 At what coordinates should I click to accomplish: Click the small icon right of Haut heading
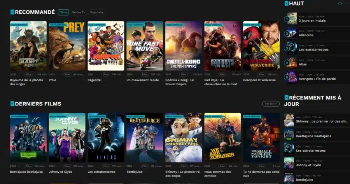[x=340, y=4]
